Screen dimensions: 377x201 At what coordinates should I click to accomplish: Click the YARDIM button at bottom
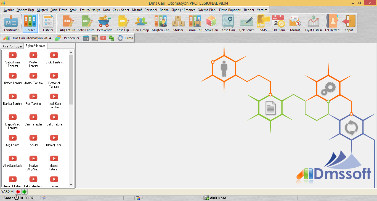pyautogui.click(x=7, y=192)
